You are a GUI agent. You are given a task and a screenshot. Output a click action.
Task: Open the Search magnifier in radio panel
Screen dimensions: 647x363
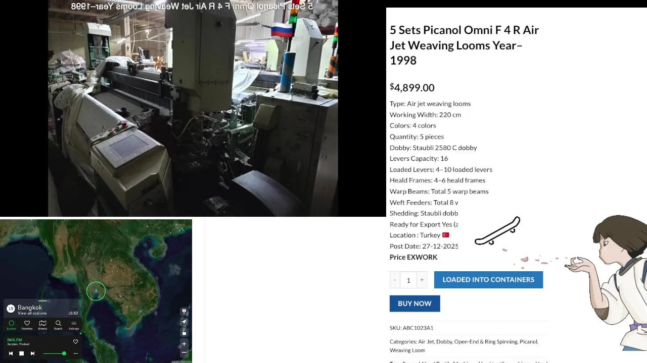(x=58, y=325)
